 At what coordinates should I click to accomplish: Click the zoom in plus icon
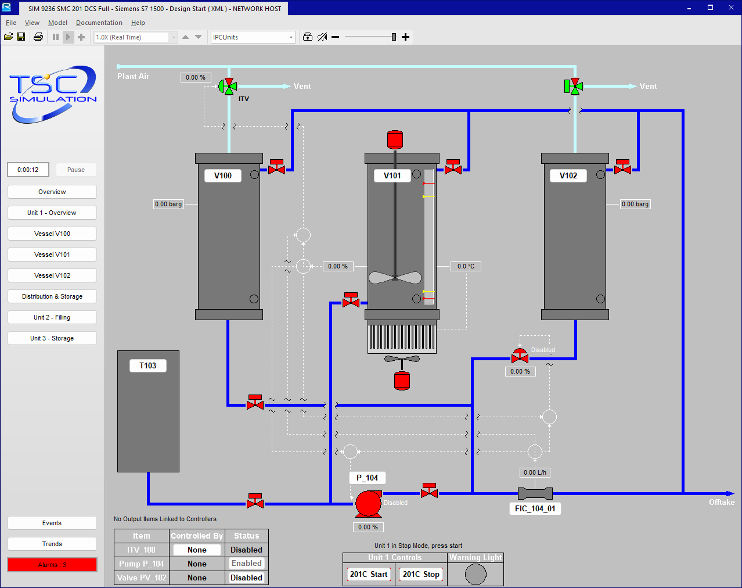tap(405, 37)
